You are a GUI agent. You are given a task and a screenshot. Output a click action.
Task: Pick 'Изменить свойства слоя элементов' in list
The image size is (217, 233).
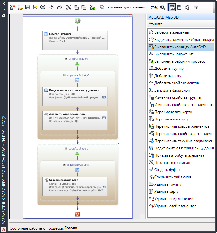181,105
